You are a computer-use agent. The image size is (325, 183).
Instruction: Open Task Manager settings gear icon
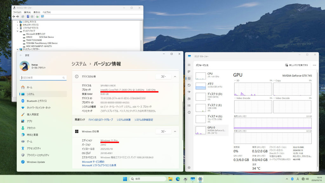189,167
